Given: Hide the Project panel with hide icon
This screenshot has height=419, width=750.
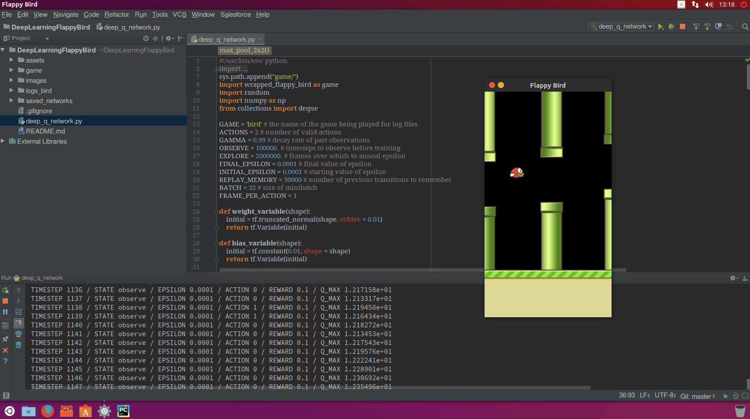Looking at the screenshot, I should click(180, 38).
